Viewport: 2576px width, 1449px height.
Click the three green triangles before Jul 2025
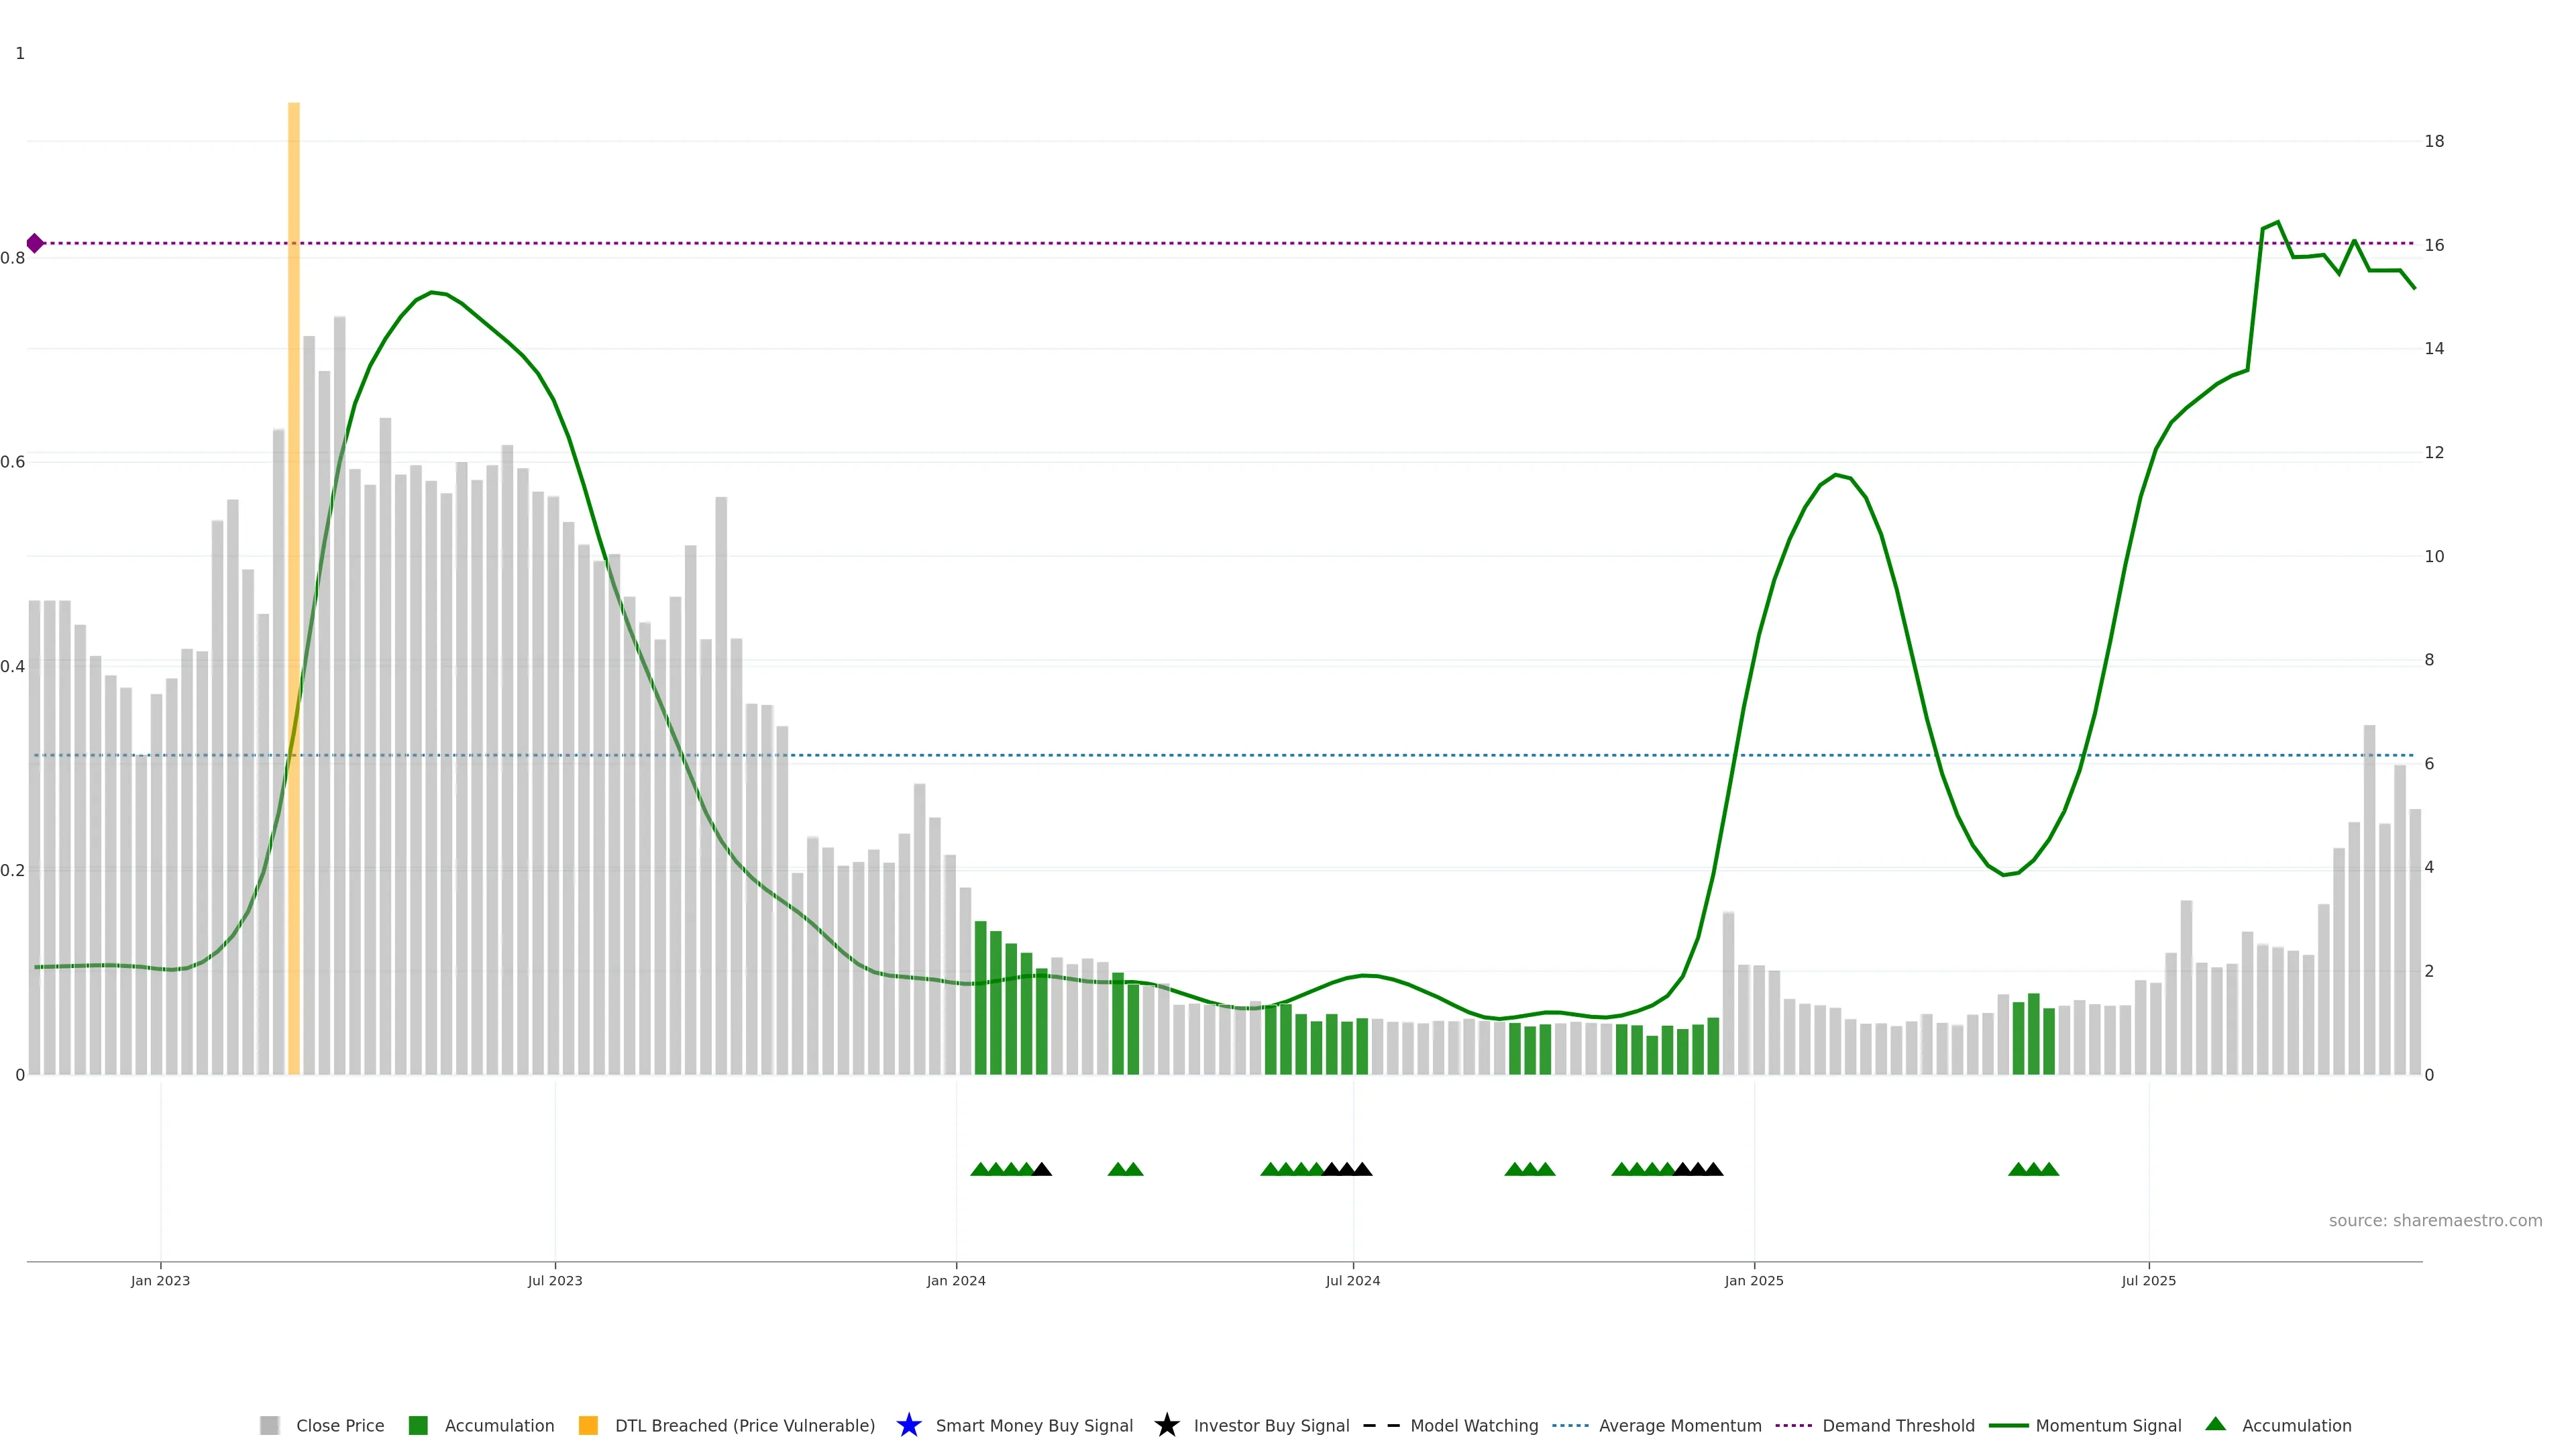point(2033,1169)
